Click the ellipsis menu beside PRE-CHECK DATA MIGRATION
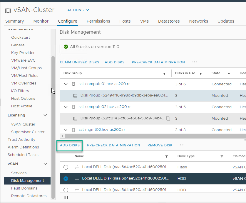Image resolution: width=246 pixels, height=203 pixels. point(194,62)
